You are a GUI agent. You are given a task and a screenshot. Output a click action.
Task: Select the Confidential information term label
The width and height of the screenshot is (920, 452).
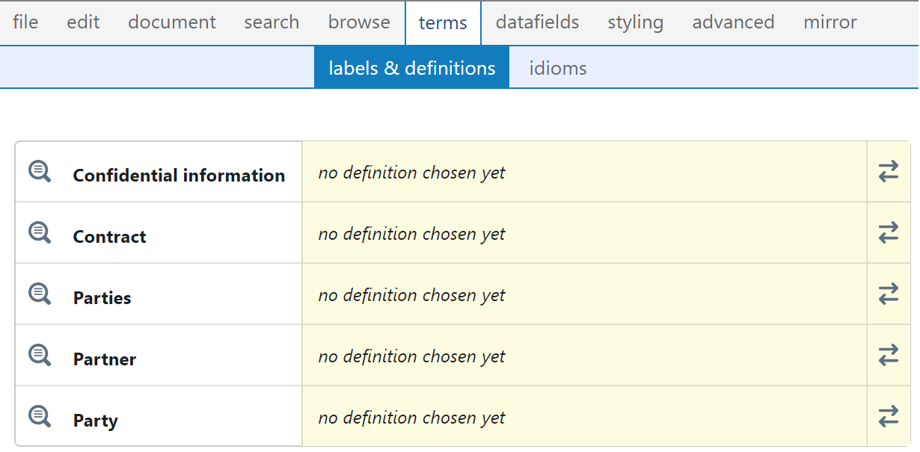(179, 176)
